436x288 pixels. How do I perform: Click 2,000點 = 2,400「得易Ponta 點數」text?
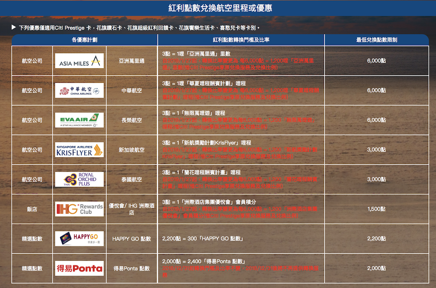[x=204, y=261]
